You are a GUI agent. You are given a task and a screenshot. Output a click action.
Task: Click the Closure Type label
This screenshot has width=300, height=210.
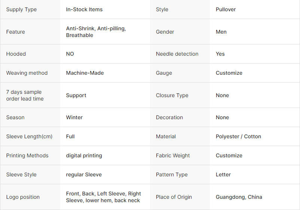[x=172, y=95]
